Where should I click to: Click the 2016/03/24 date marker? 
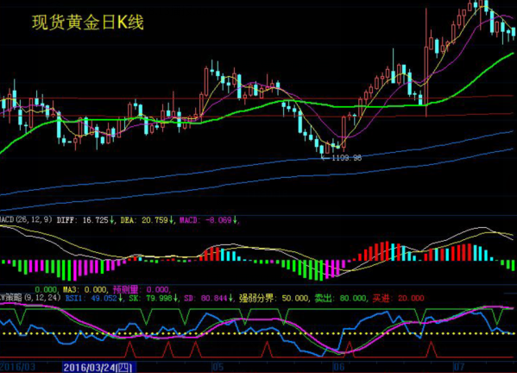pyautogui.click(x=99, y=368)
